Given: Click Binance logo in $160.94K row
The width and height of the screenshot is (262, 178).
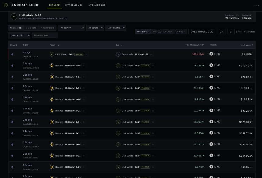Looking at the screenshot, I should pos(52,99).
